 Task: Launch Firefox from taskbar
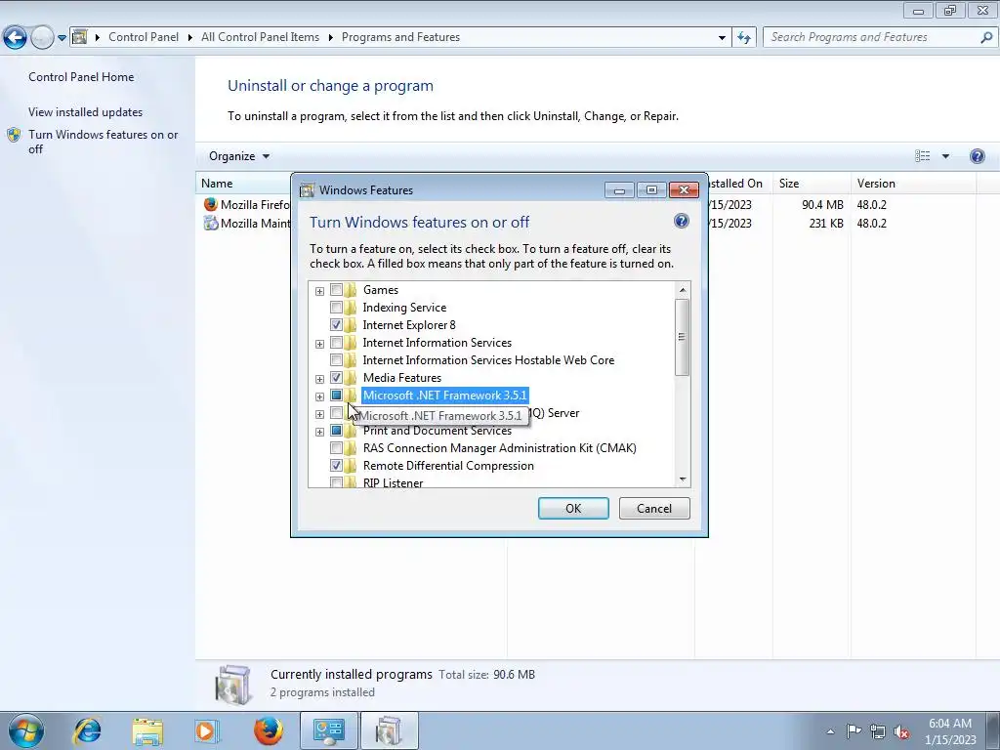(268, 730)
